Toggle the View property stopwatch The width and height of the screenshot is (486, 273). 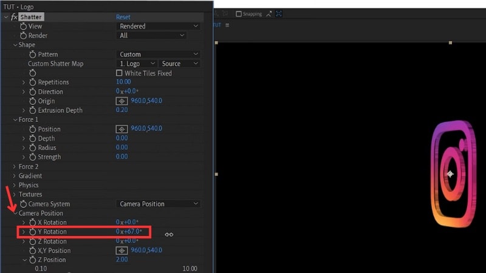click(x=23, y=26)
